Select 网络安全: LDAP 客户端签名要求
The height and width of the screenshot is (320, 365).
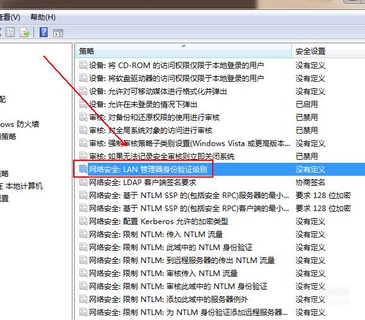(143, 183)
